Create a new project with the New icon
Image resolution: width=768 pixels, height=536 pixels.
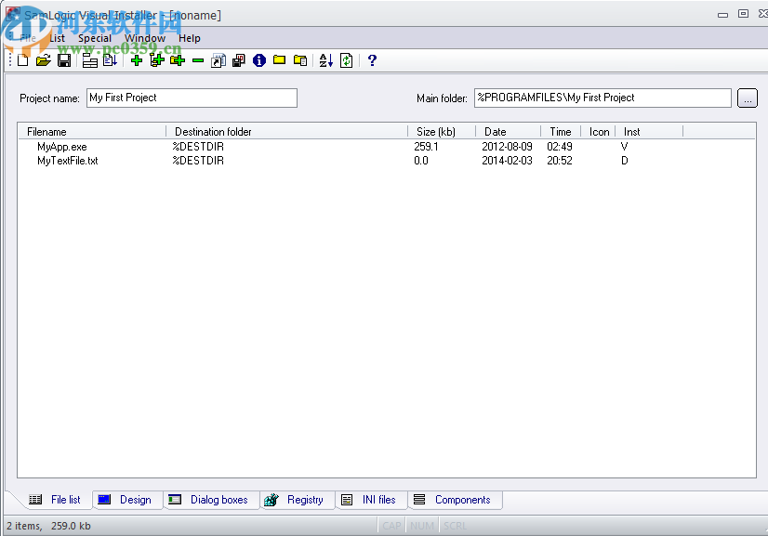pyautogui.click(x=22, y=60)
